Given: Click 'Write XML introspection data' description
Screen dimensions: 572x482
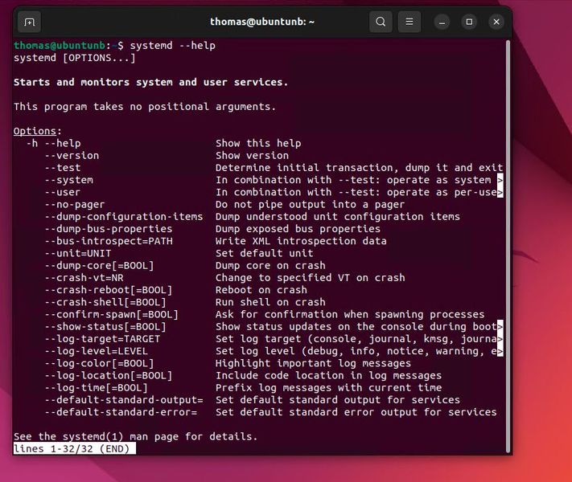Looking at the screenshot, I should click(x=301, y=241).
